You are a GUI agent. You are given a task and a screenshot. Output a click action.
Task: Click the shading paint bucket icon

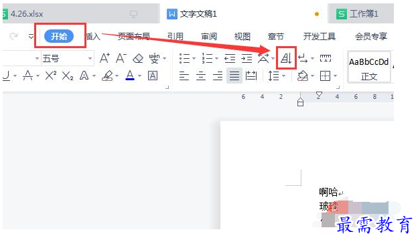(303, 76)
